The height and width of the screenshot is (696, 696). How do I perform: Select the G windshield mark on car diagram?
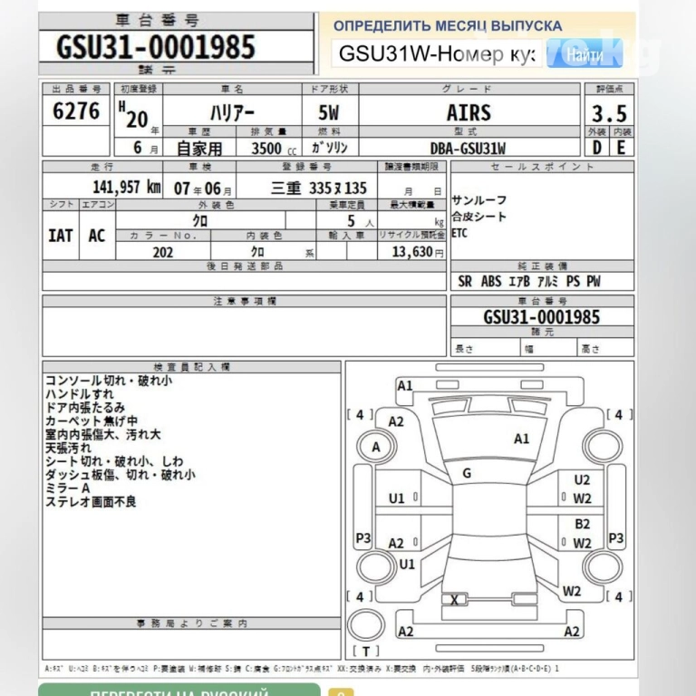[467, 472]
